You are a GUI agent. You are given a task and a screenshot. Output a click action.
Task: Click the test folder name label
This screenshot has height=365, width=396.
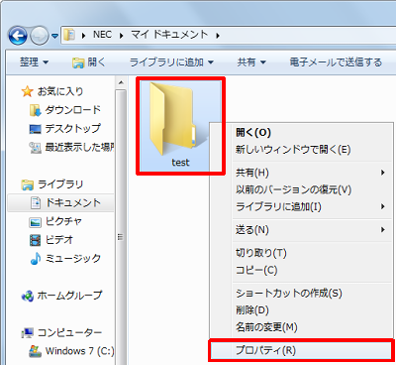click(180, 163)
